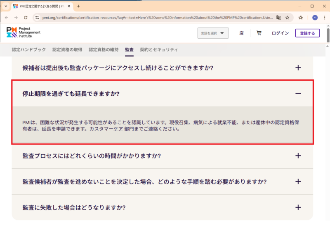Bookmark this page with the star icon
This screenshot has width=330, height=230.
[x=288, y=18]
